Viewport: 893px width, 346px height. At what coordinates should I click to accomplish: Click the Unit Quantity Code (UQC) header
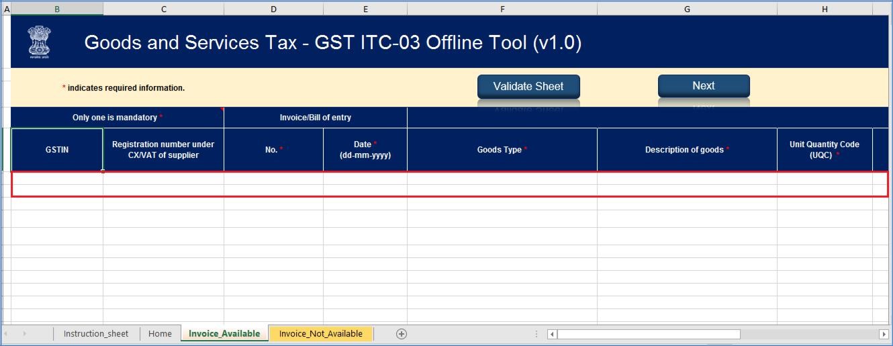(825, 150)
